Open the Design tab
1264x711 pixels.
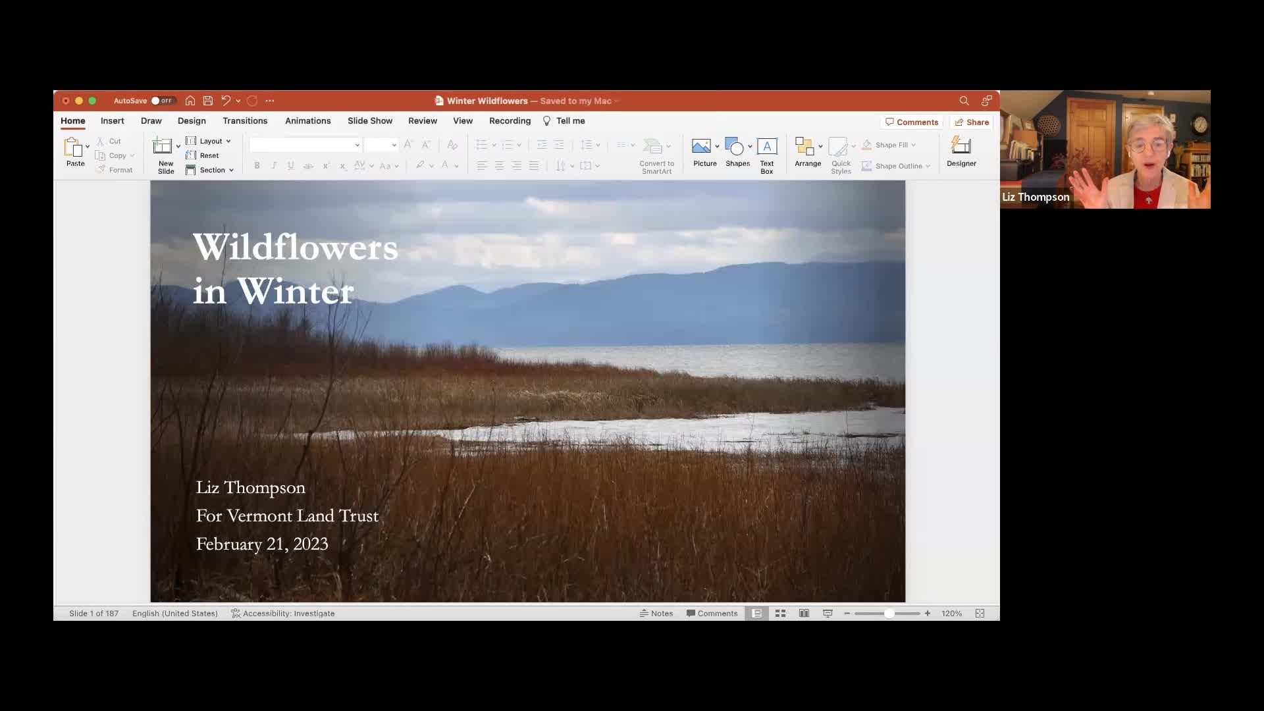click(192, 121)
